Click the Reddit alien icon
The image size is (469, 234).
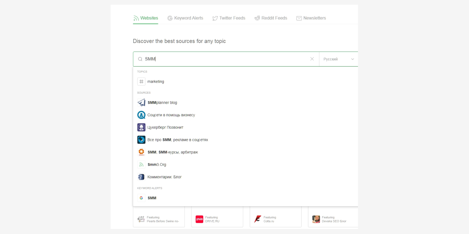pyautogui.click(x=257, y=18)
